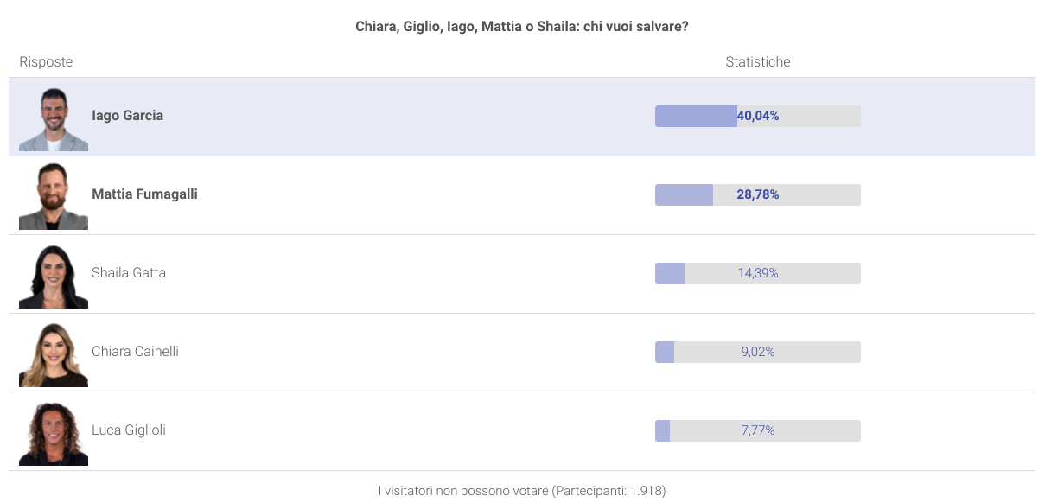Click the 28,78% progress bar
The image size is (1045, 503).
tap(758, 194)
